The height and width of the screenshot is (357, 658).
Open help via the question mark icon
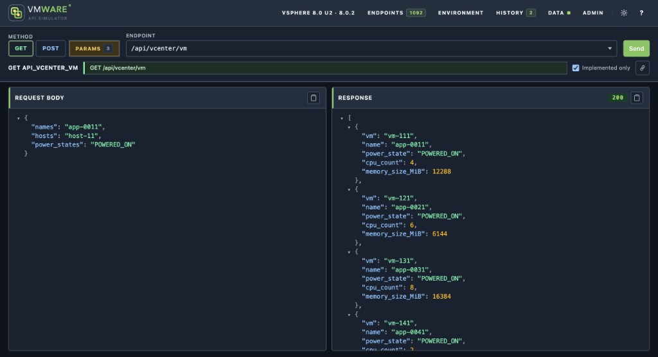(641, 13)
